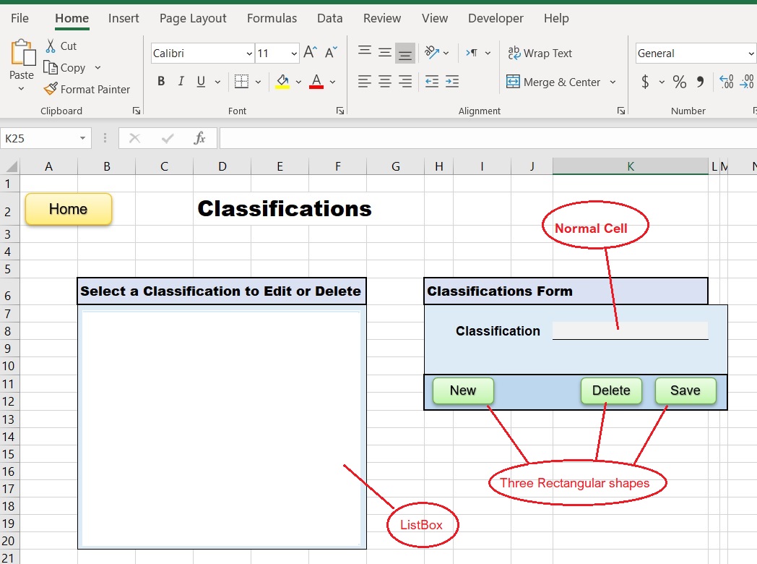Apply Accounting dollar number format
Image resolution: width=757 pixels, height=564 pixels.
646,81
